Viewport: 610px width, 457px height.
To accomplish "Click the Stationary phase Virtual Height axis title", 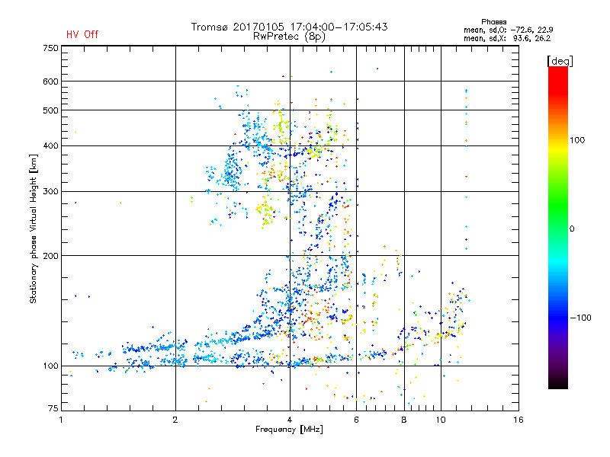I will (x=34, y=229).
